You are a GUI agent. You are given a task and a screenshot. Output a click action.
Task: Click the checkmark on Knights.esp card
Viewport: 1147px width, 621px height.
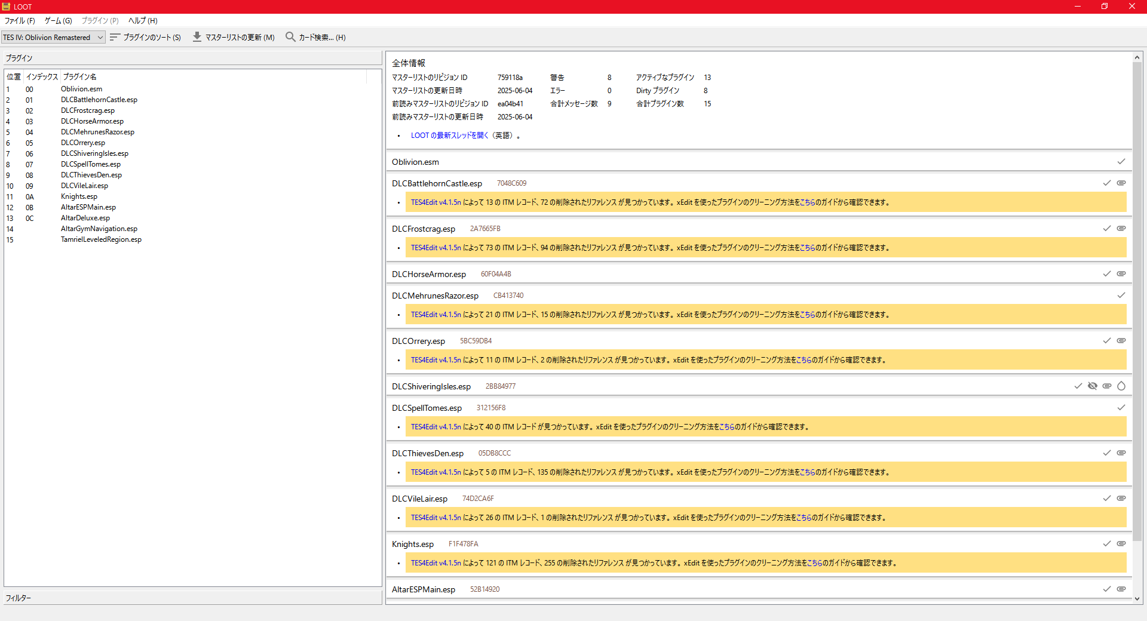tap(1107, 544)
